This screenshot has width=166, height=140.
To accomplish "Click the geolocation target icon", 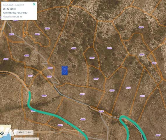I will [x=2, y=133].
